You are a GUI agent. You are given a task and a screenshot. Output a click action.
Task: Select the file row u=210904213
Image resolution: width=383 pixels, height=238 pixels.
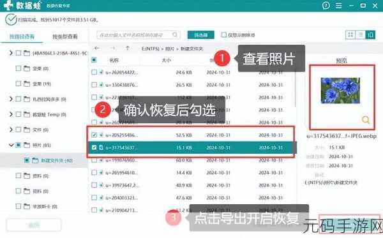click(191, 210)
